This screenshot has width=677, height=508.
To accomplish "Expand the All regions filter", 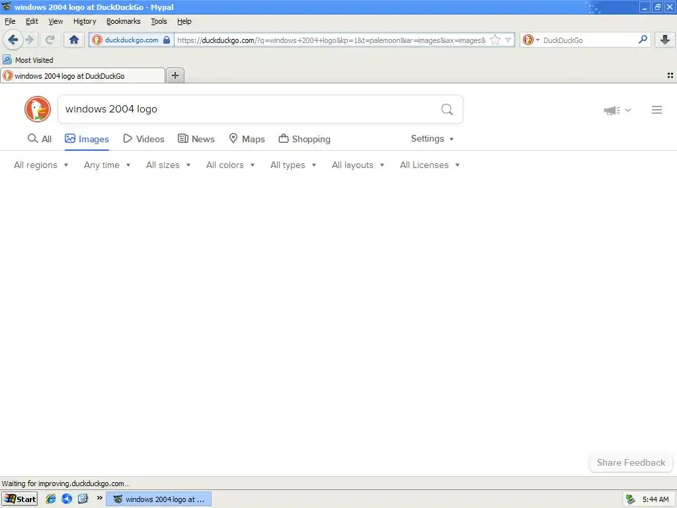I will pyautogui.click(x=41, y=165).
